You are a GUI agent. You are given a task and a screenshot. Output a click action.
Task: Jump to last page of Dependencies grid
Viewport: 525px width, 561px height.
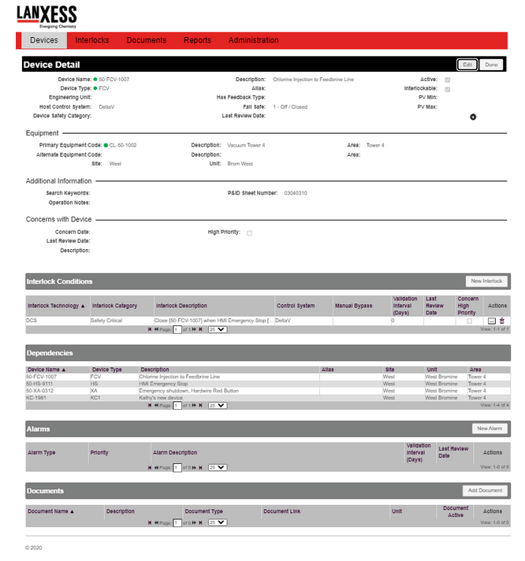click(x=200, y=405)
